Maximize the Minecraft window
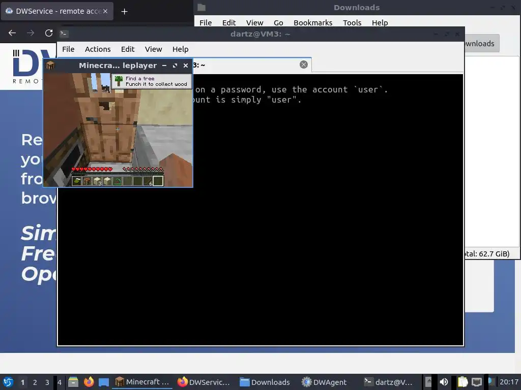 tap(175, 66)
